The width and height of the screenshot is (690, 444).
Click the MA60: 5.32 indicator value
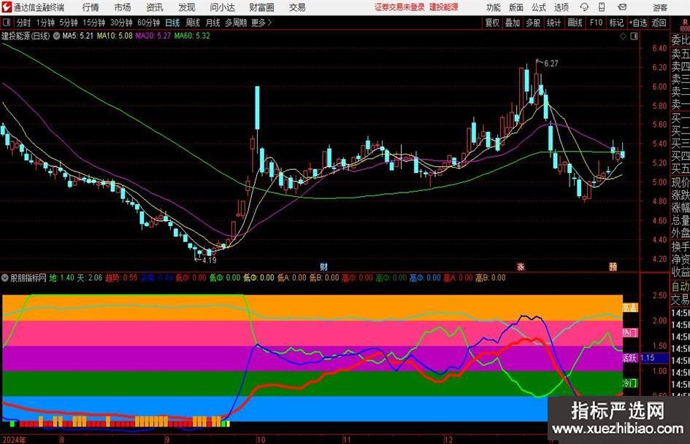[192, 36]
